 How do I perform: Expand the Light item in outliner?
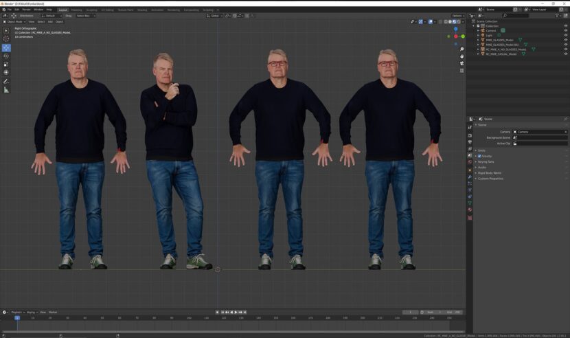pyautogui.click(x=479, y=35)
